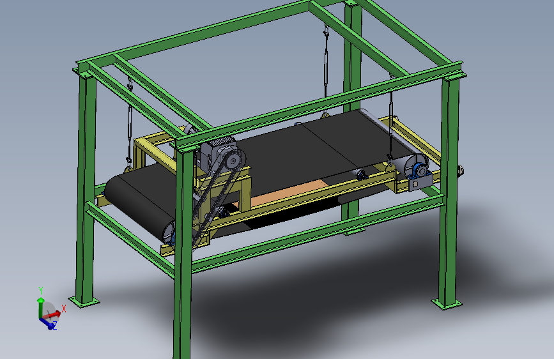This screenshot has width=554, height=359.
Task: Select the small idler bearing on yellow side rail
Action: coord(360,174)
